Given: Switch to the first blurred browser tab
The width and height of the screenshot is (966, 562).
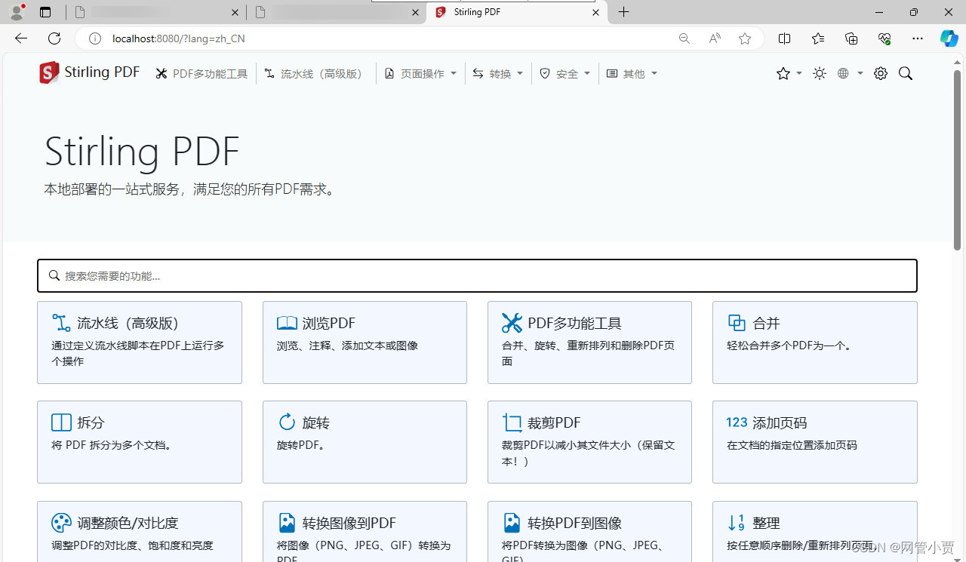Looking at the screenshot, I should (155, 12).
